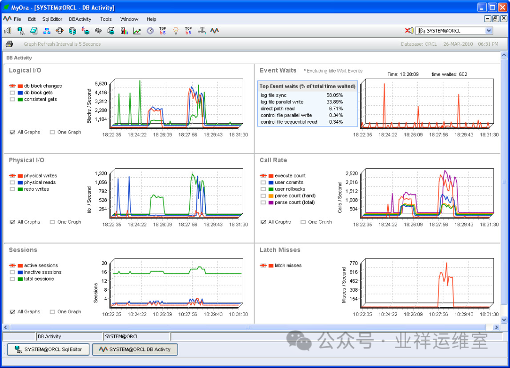Click the clock toolbar icon
Viewport: 510px width, 368px height.
[150, 31]
